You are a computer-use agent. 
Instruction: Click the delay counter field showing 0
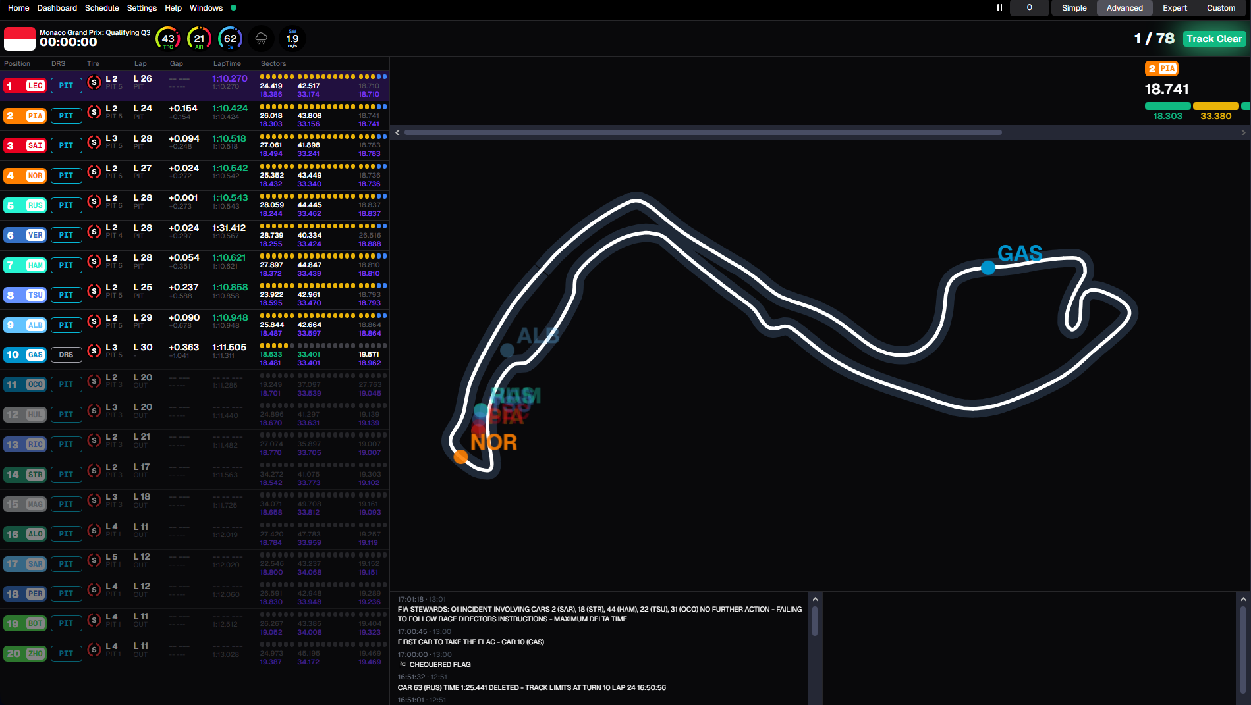tap(1029, 8)
